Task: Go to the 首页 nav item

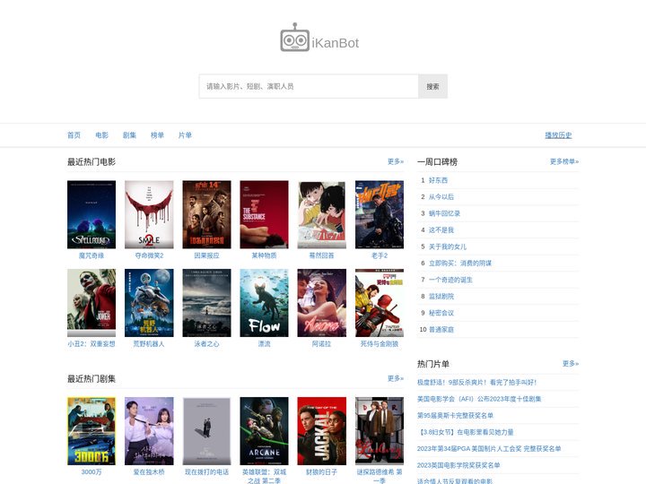Action: point(74,135)
